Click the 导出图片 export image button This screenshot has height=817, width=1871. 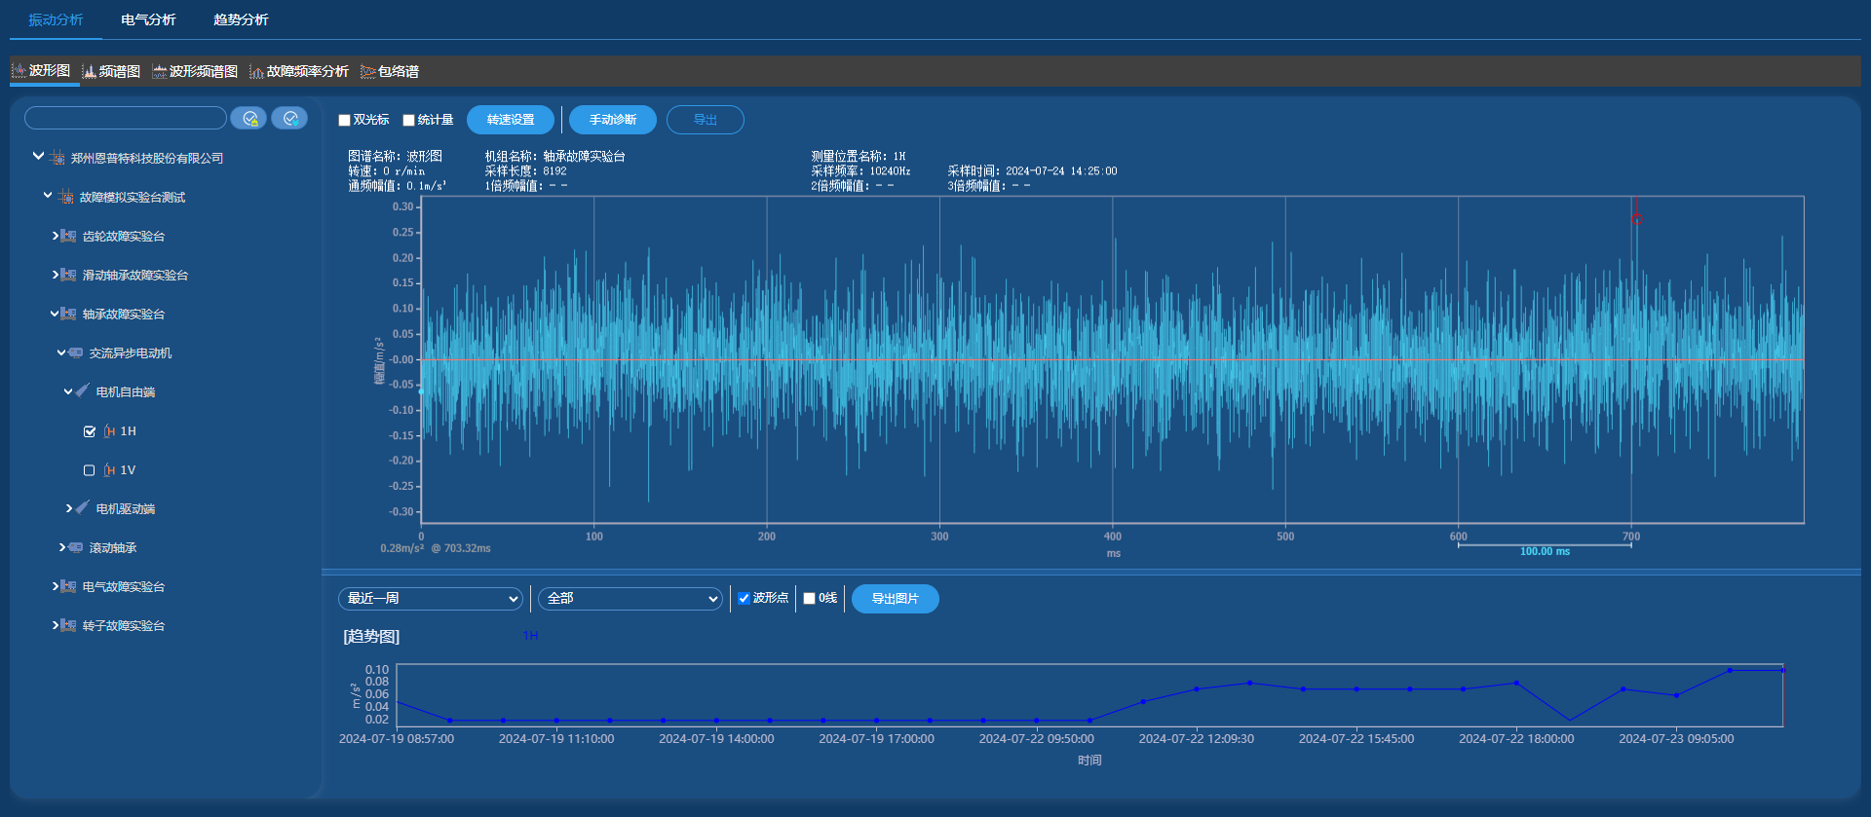point(896,599)
